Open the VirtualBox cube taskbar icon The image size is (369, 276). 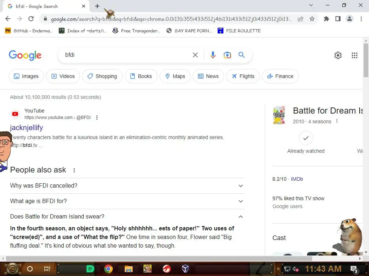click(x=185, y=268)
